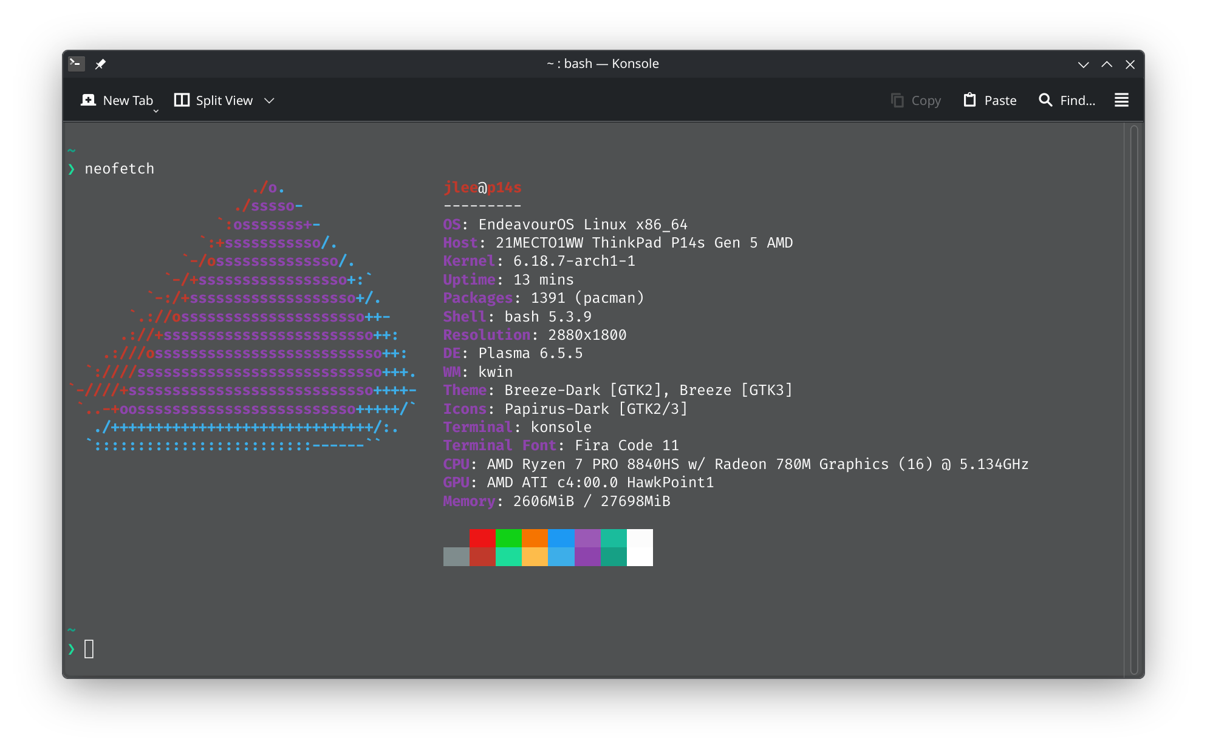The image size is (1207, 753).
Task: Click the Find... button label
Action: pos(1078,101)
